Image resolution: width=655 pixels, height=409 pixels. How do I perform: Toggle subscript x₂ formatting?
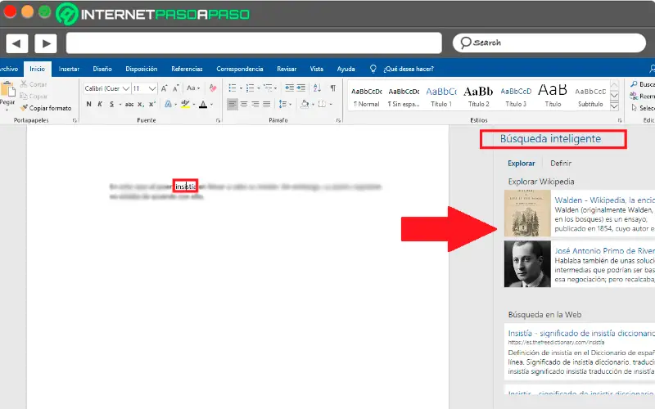(x=141, y=105)
